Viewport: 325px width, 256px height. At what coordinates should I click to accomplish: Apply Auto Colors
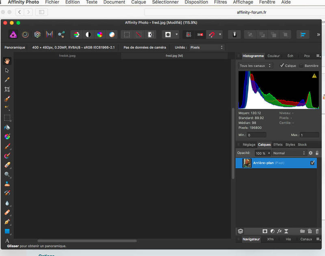click(x=100, y=35)
